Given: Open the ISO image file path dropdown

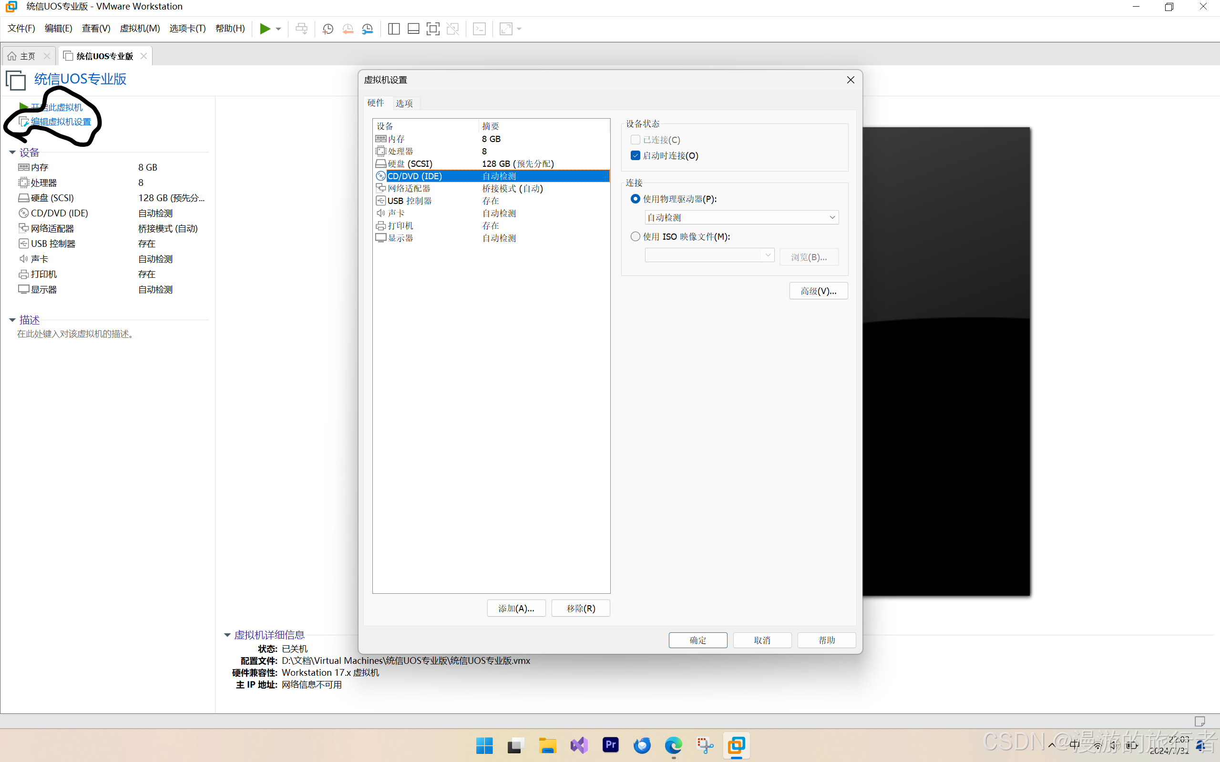Looking at the screenshot, I should pos(709,255).
